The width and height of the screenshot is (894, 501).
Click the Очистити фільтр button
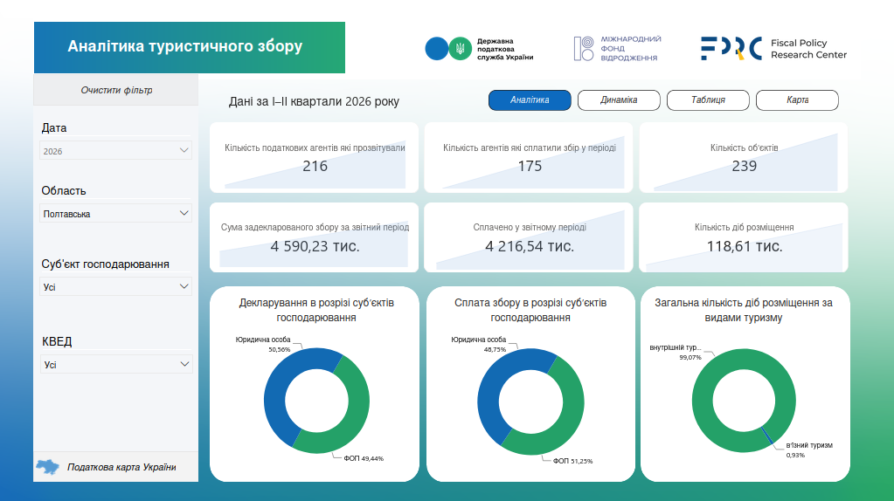click(x=116, y=90)
